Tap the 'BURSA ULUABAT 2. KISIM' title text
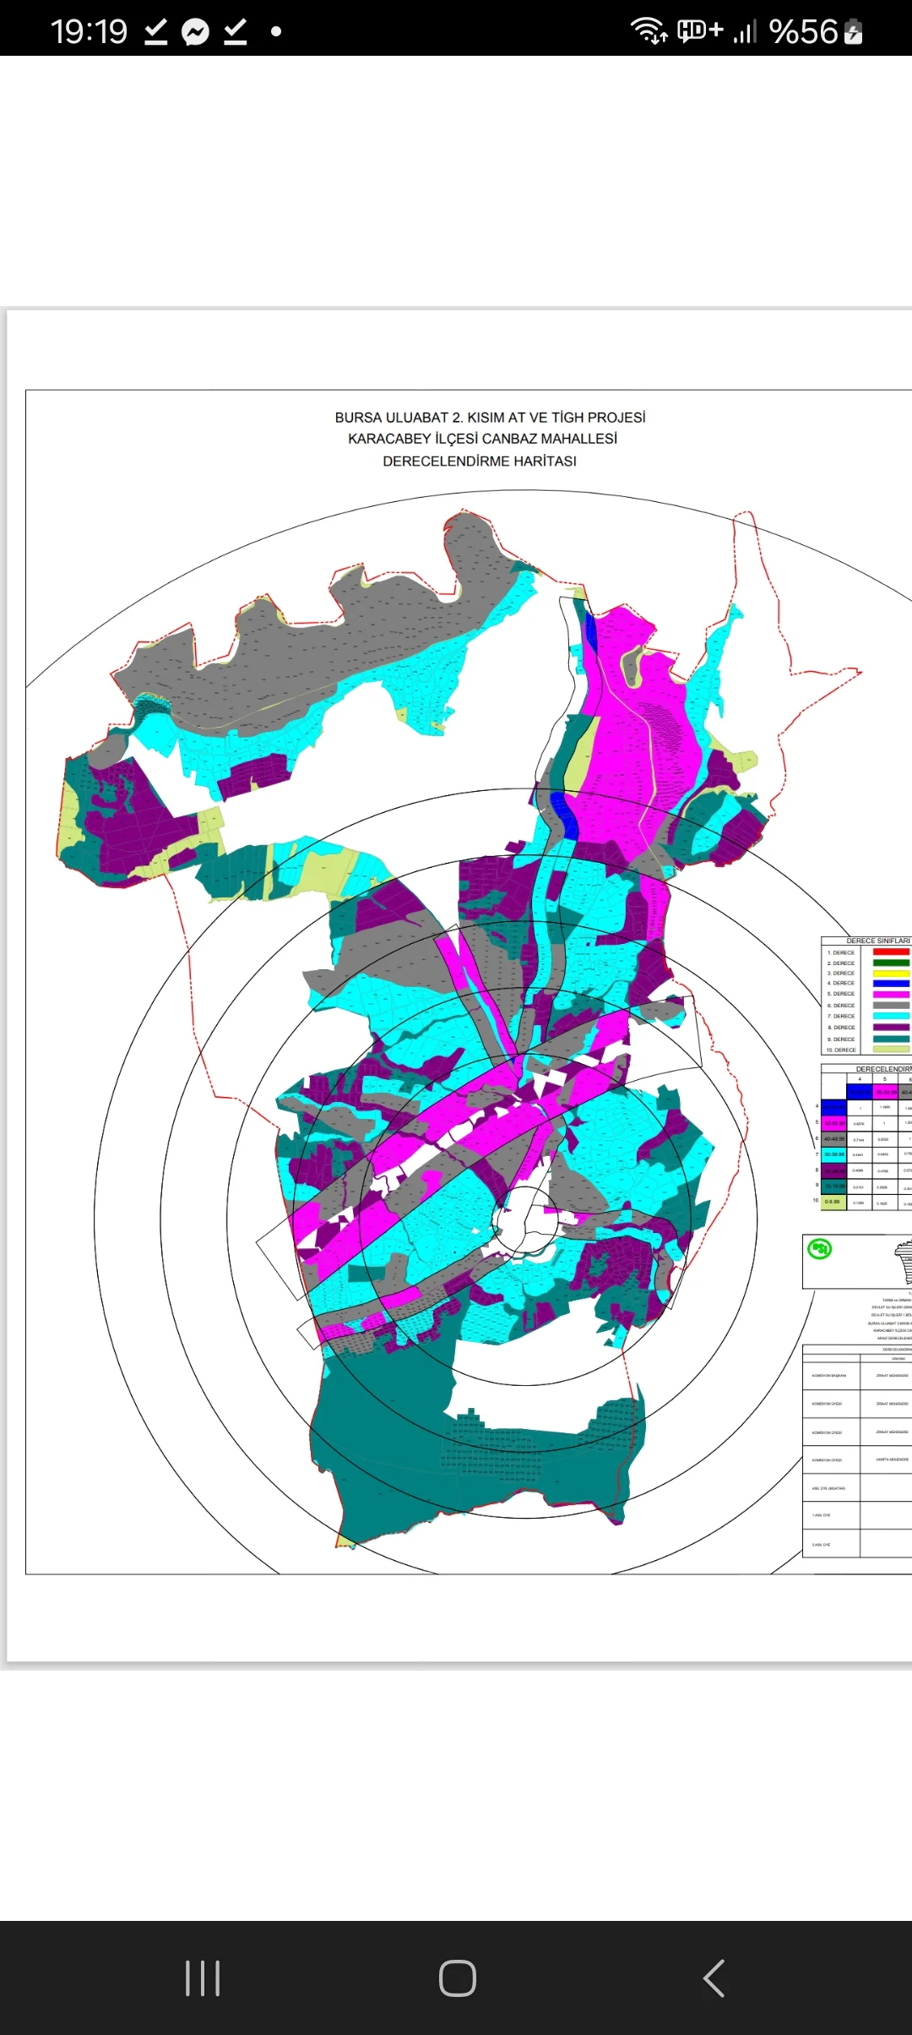The height and width of the screenshot is (2035, 912). point(490,417)
